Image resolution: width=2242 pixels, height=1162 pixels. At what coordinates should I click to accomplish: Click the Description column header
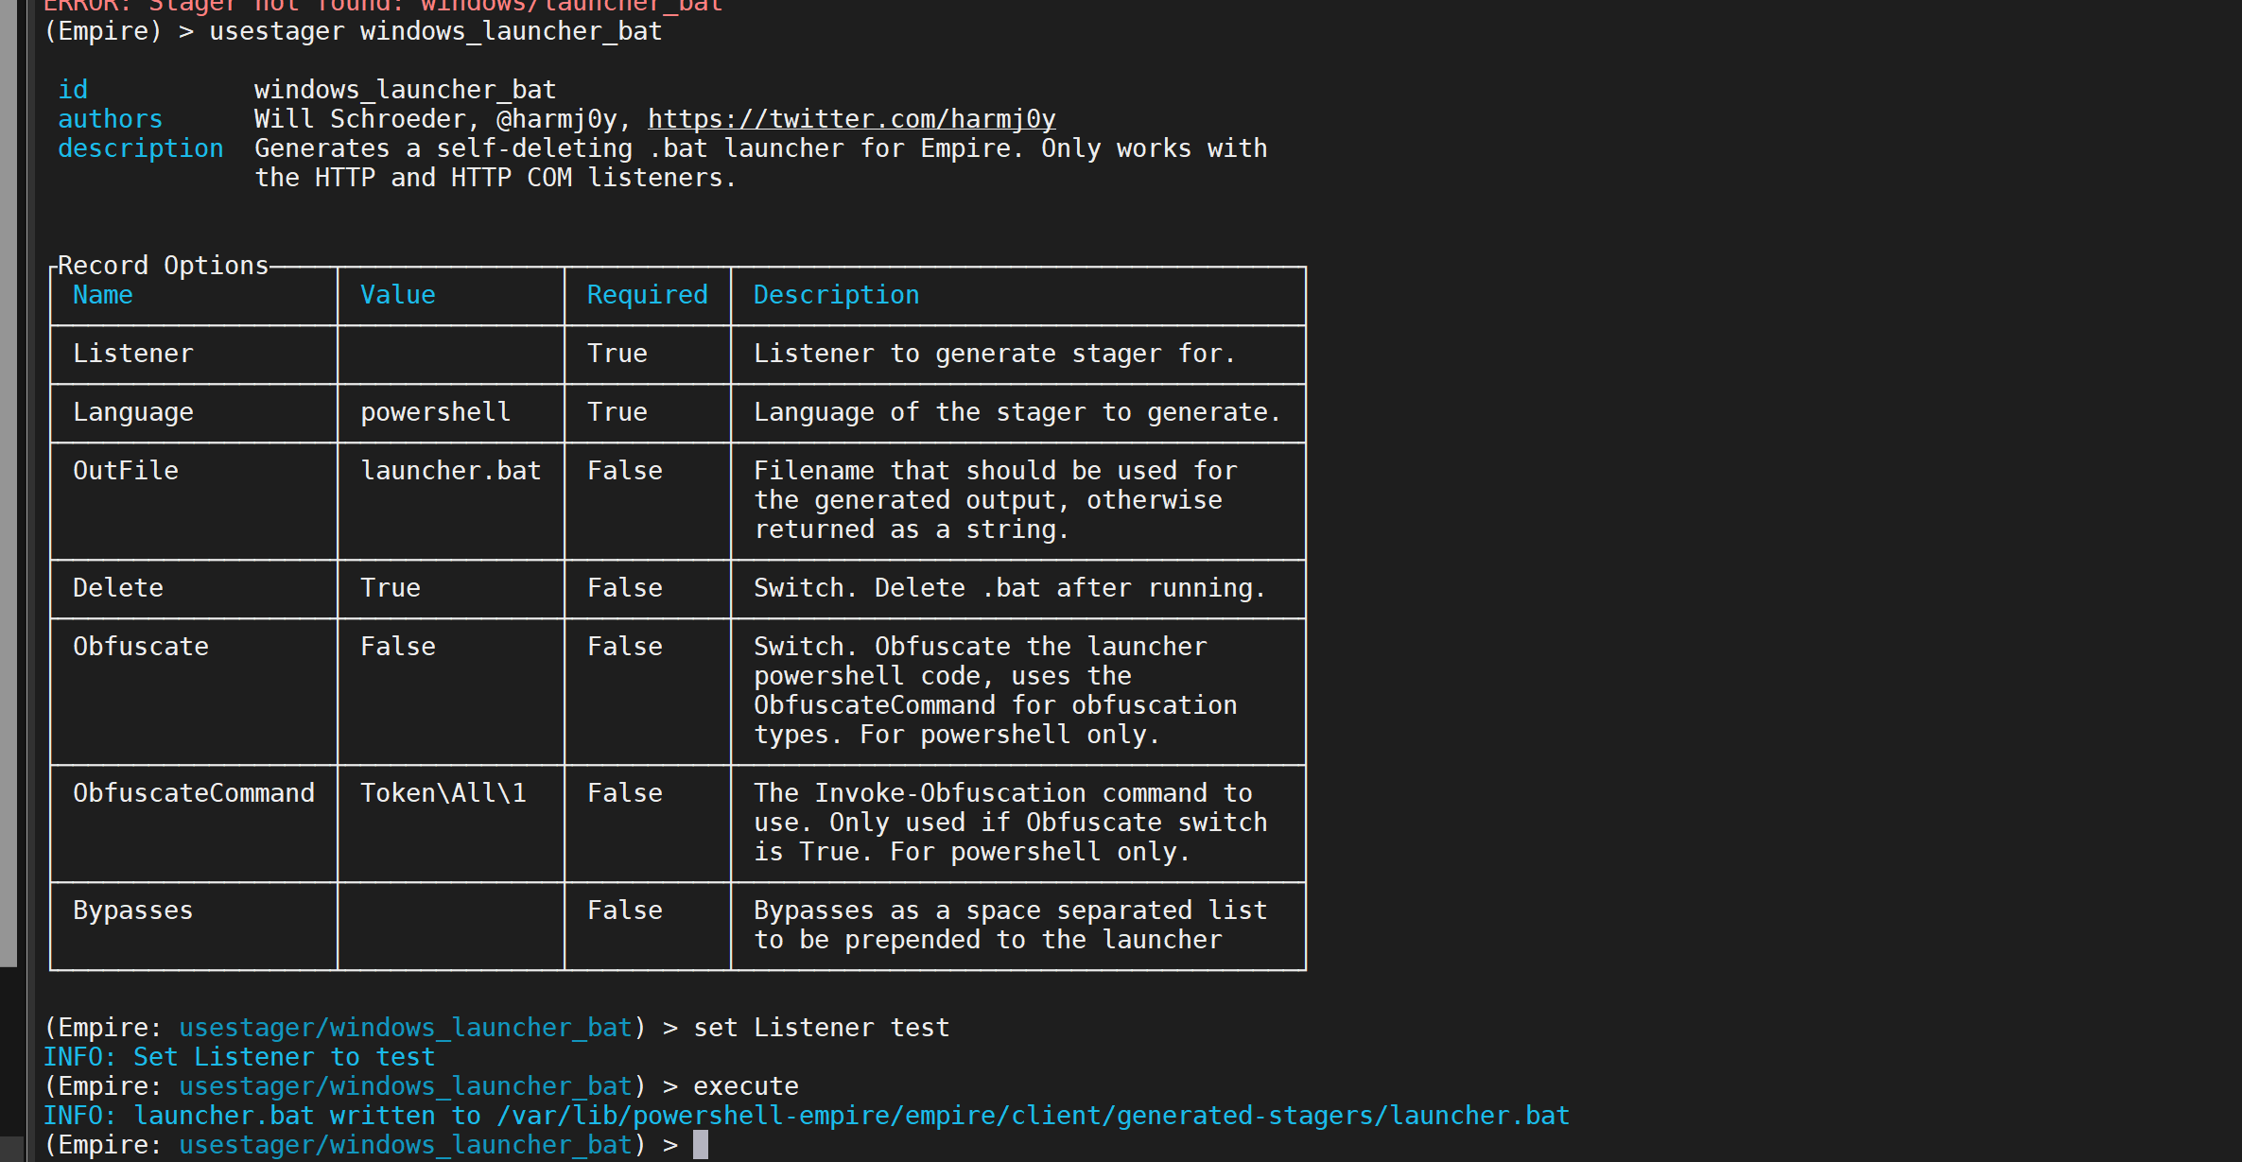836,295
